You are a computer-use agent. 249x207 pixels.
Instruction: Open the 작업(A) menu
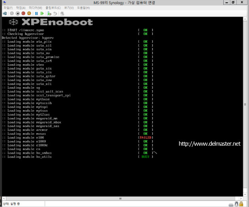(x=21, y=8)
